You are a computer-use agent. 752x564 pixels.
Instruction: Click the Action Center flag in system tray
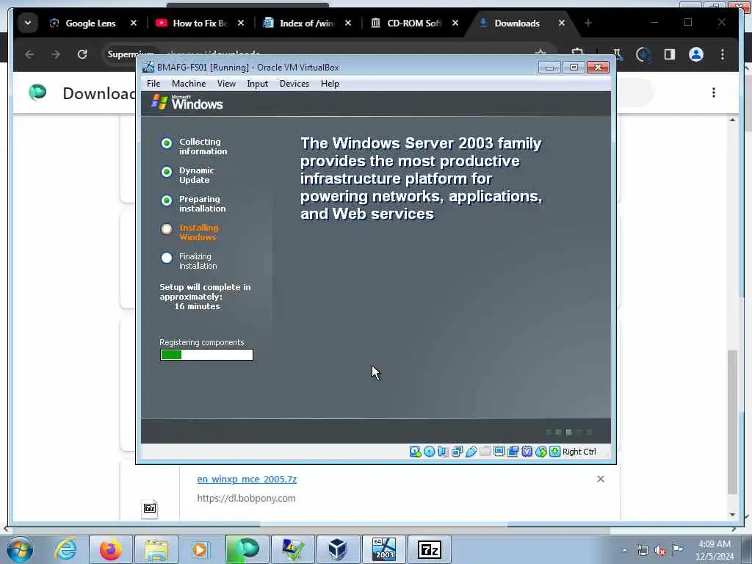677,549
